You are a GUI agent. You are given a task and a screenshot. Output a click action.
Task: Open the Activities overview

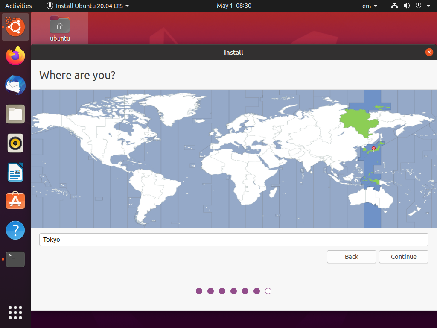click(18, 6)
